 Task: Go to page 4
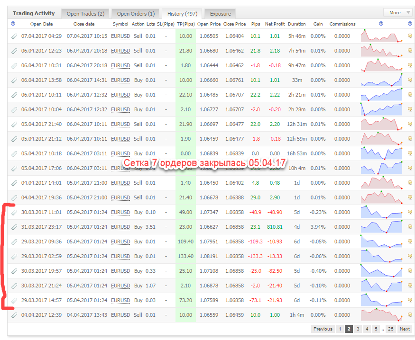pyautogui.click(x=367, y=329)
